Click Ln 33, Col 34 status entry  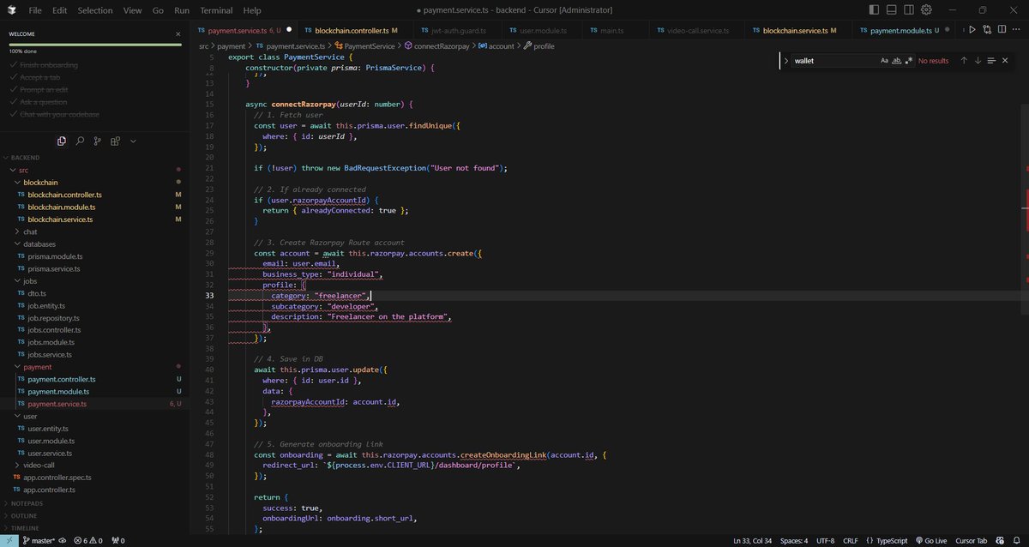click(x=753, y=541)
